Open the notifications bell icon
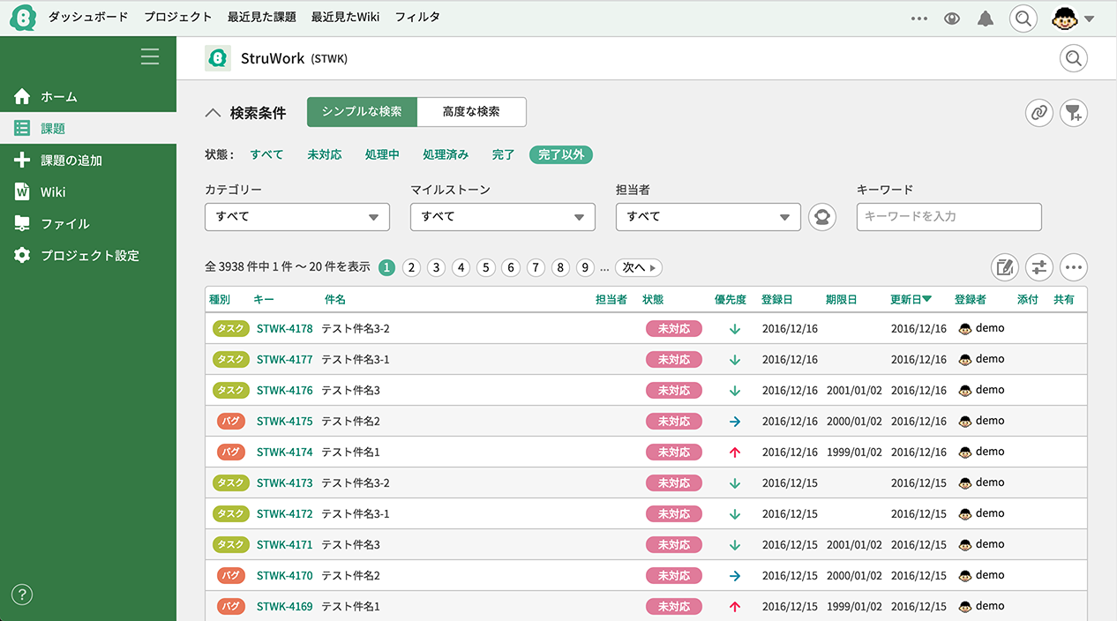1117x621 pixels. click(x=986, y=17)
